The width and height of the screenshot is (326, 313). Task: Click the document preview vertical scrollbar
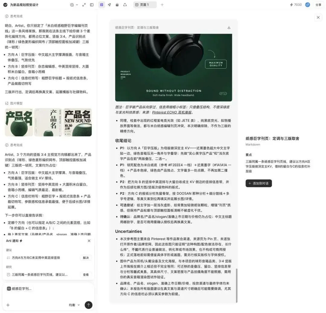tap(237, 285)
